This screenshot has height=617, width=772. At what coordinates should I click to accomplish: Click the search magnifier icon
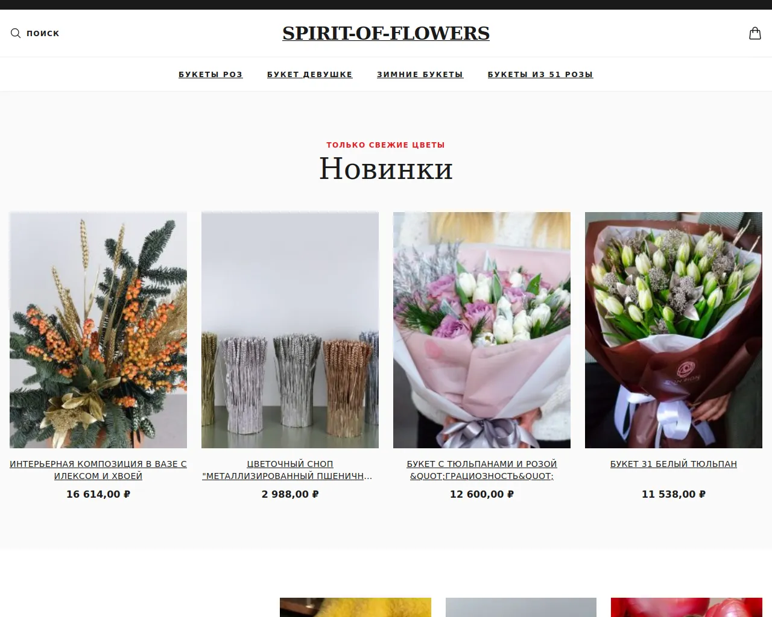click(x=16, y=33)
